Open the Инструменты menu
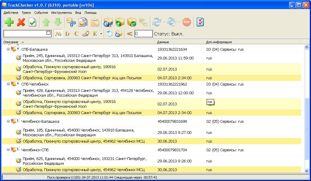The image size is (311, 181). tap(61, 13)
